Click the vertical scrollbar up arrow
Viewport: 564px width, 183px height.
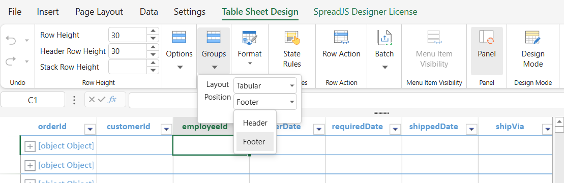[559, 121]
